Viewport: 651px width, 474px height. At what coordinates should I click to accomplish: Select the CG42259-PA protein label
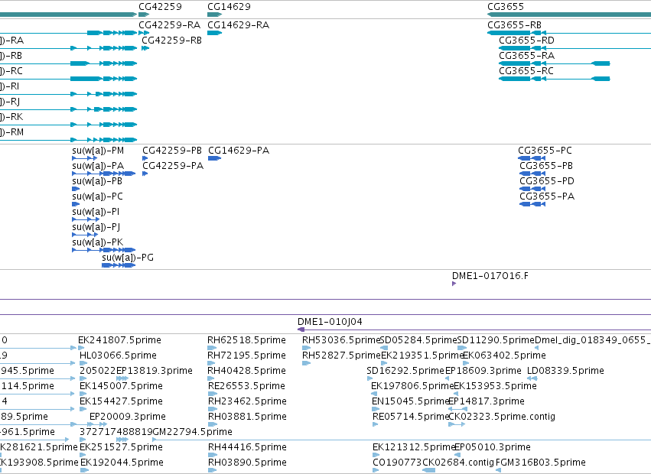coord(173,166)
